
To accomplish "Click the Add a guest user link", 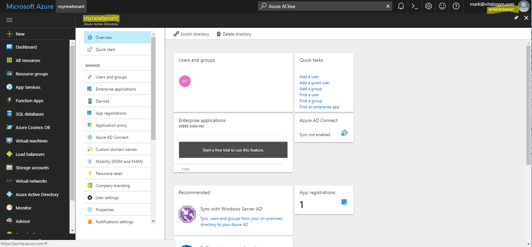I will tap(314, 83).
